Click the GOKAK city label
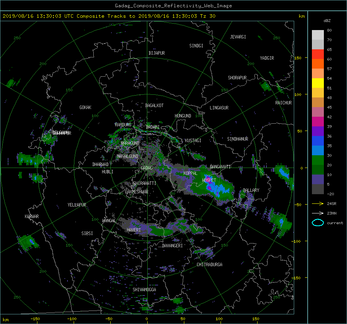Viewport: 347px width, 324px height. click(85, 107)
